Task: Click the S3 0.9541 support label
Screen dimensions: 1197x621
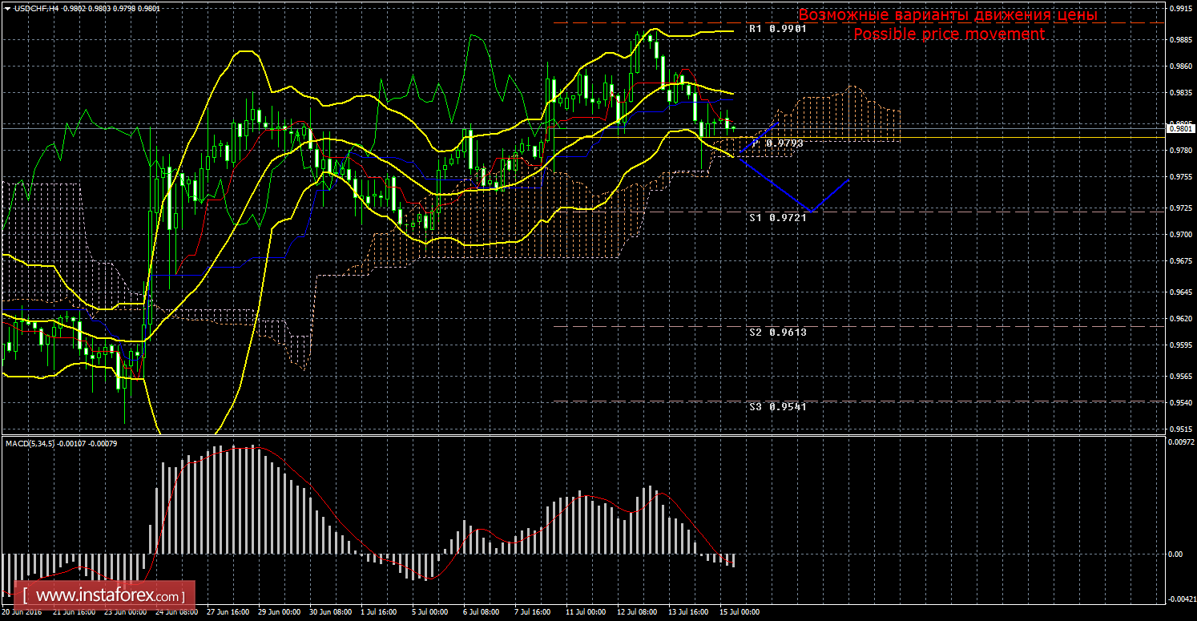Action: (x=776, y=407)
